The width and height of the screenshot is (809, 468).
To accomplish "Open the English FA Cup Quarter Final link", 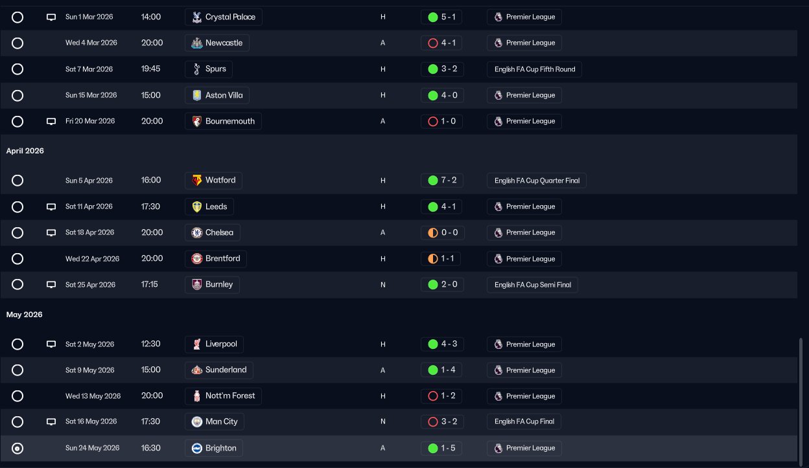I will click(536, 181).
